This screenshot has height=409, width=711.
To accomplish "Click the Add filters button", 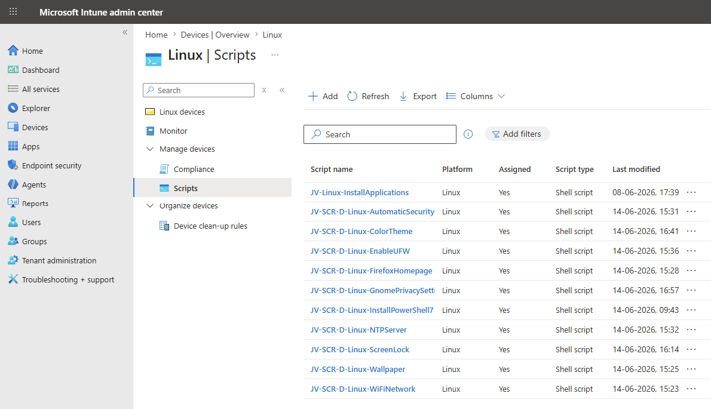I will 517,134.
